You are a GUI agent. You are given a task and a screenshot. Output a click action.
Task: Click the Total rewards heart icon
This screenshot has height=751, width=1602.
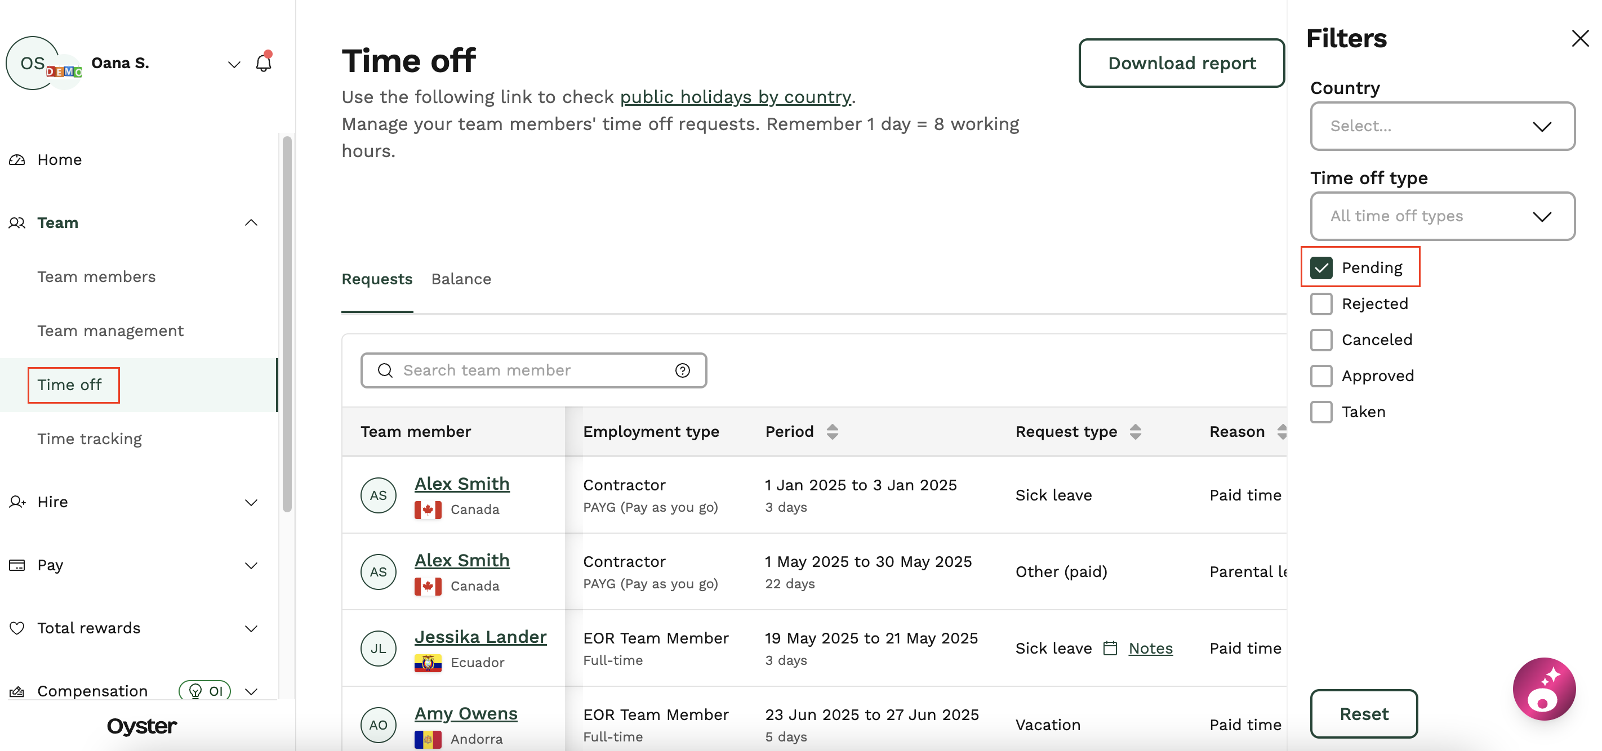pyautogui.click(x=17, y=628)
